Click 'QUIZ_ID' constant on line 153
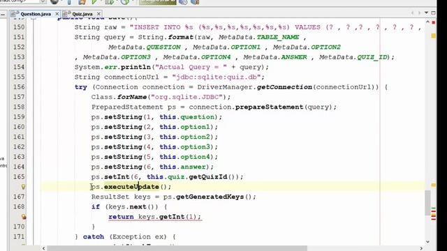The image size is (447, 251). [372, 57]
